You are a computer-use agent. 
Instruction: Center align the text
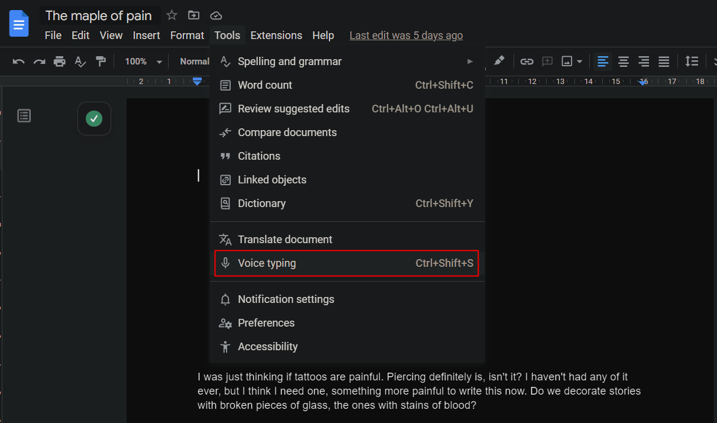[x=624, y=62]
